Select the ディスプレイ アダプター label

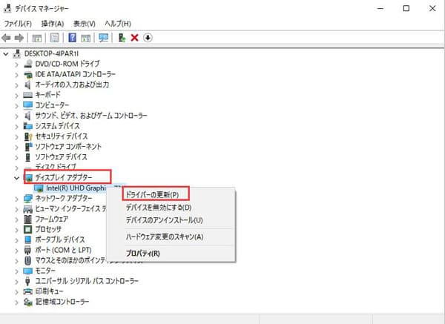(x=64, y=178)
